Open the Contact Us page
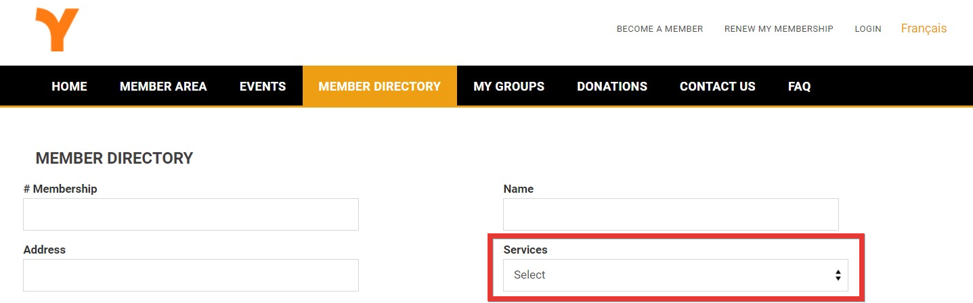Screen dimensions: 973x303 pos(717,87)
